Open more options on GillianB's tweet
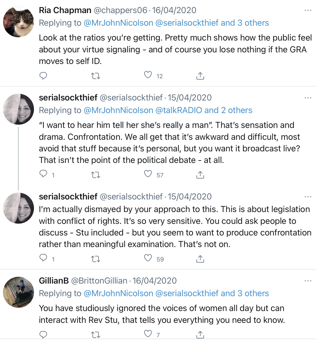 click(x=308, y=281)
